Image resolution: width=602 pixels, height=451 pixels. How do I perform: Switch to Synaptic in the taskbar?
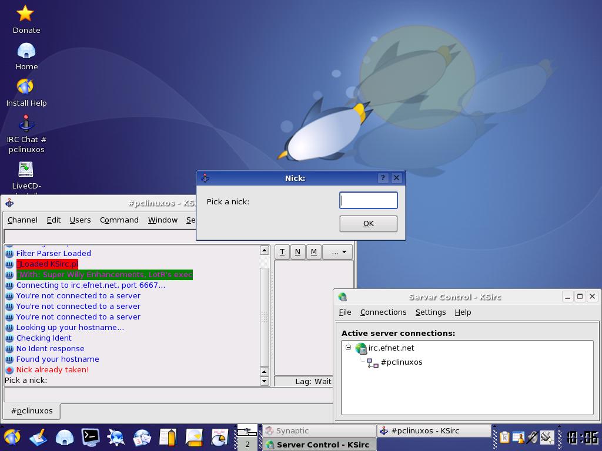319,430
